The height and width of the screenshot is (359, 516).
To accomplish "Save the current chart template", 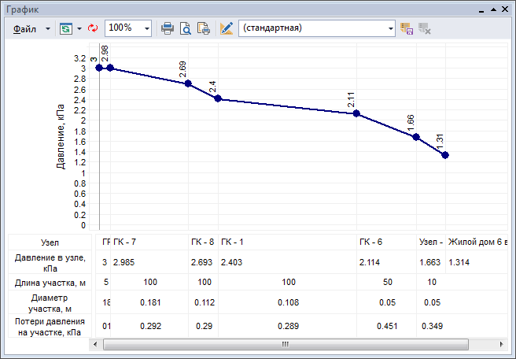I will (x=407, y=28).
